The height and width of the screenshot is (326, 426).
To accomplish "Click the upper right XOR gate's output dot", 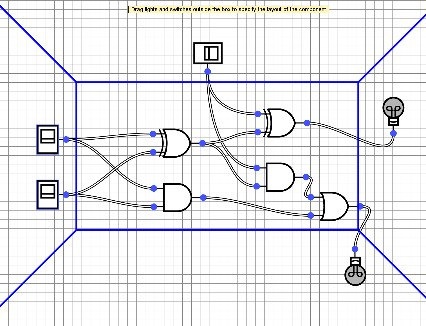I will click(x=307, y=123).
